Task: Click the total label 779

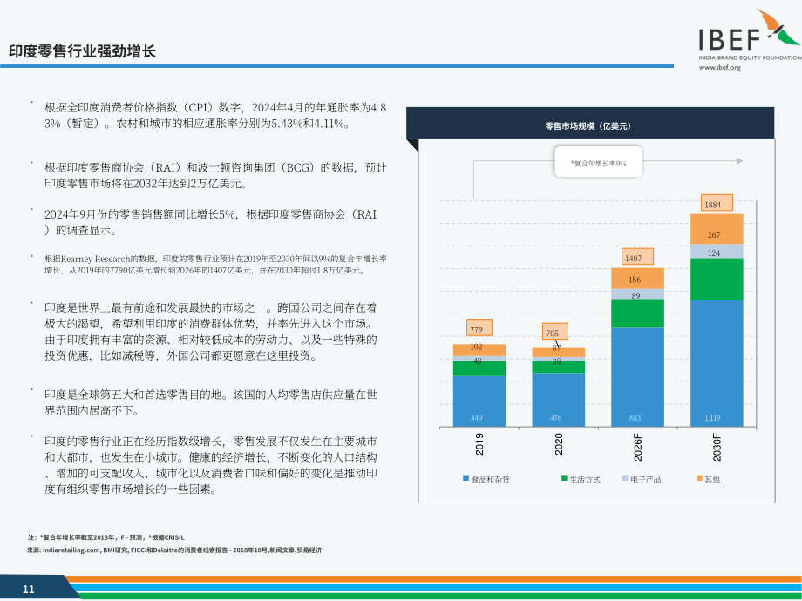Action: 479,328
